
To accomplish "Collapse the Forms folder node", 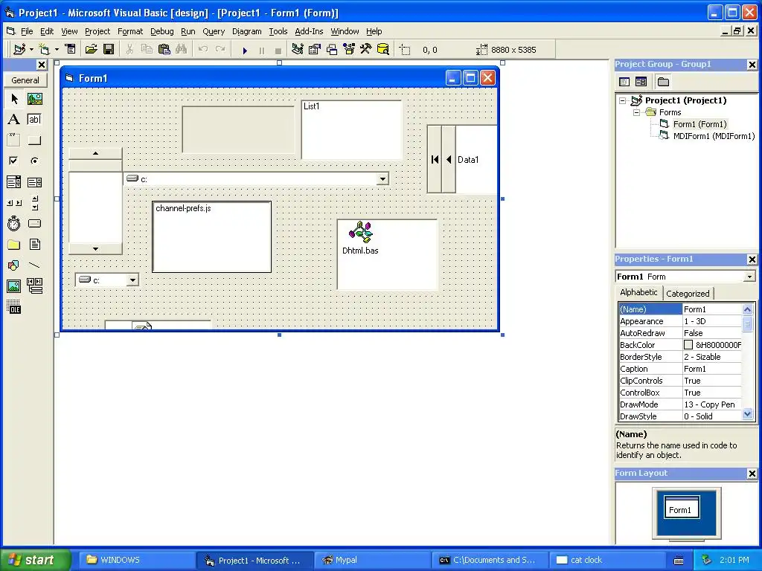I will coord(637,112).
